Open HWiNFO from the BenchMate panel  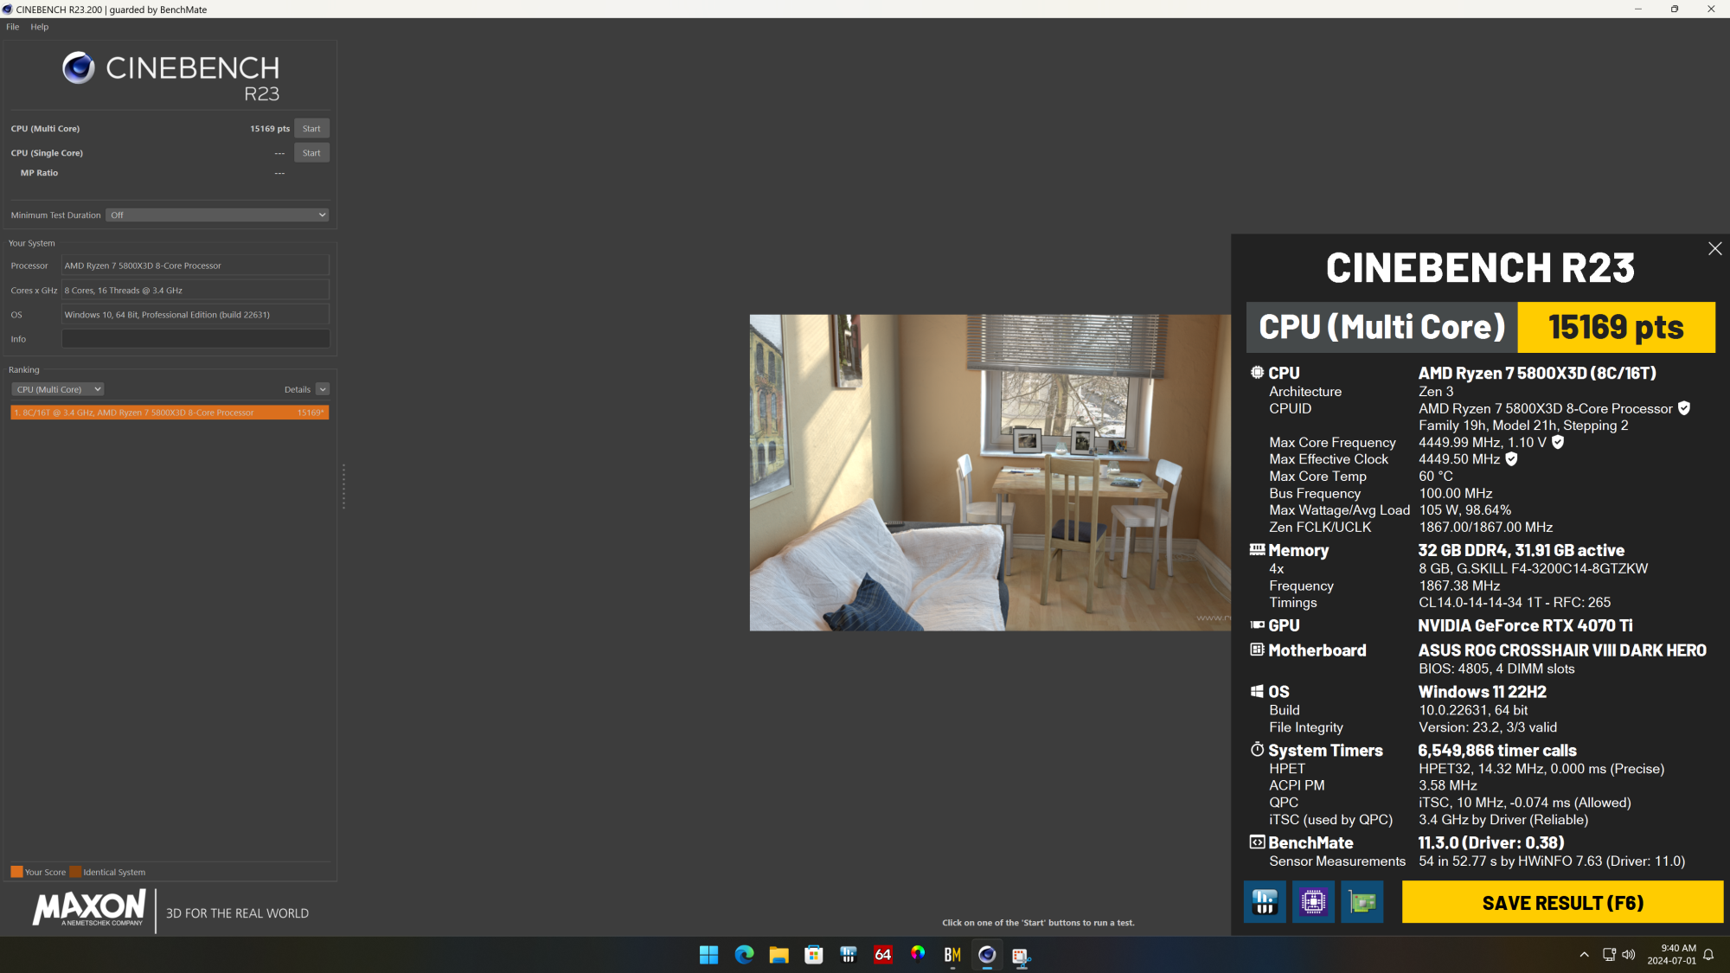(1265, 902)
